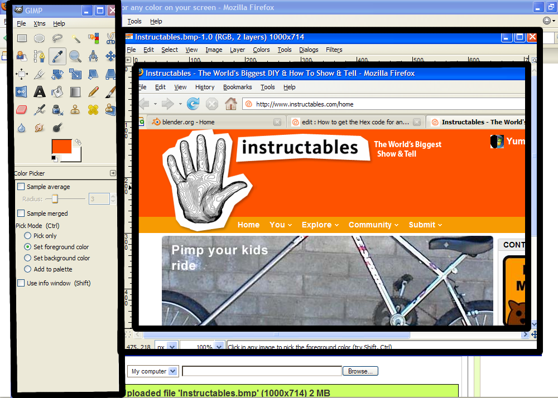Open navigation preview icon at image window corner
Viewport: 558px width, 398px height.
tap(534, 334)
